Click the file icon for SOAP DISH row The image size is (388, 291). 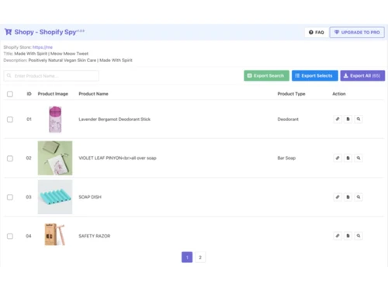(348, 197)
